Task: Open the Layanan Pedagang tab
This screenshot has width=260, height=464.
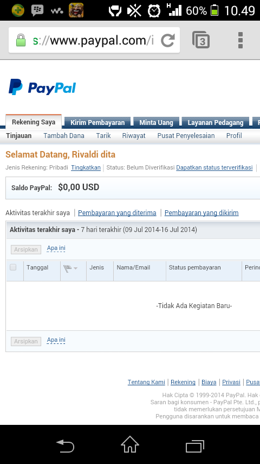Action: [x=216, y=122]
